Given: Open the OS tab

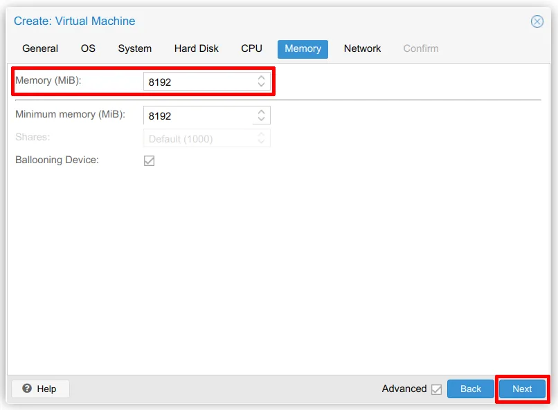Looking at the screenshot, I should click(x=88, y=48).
